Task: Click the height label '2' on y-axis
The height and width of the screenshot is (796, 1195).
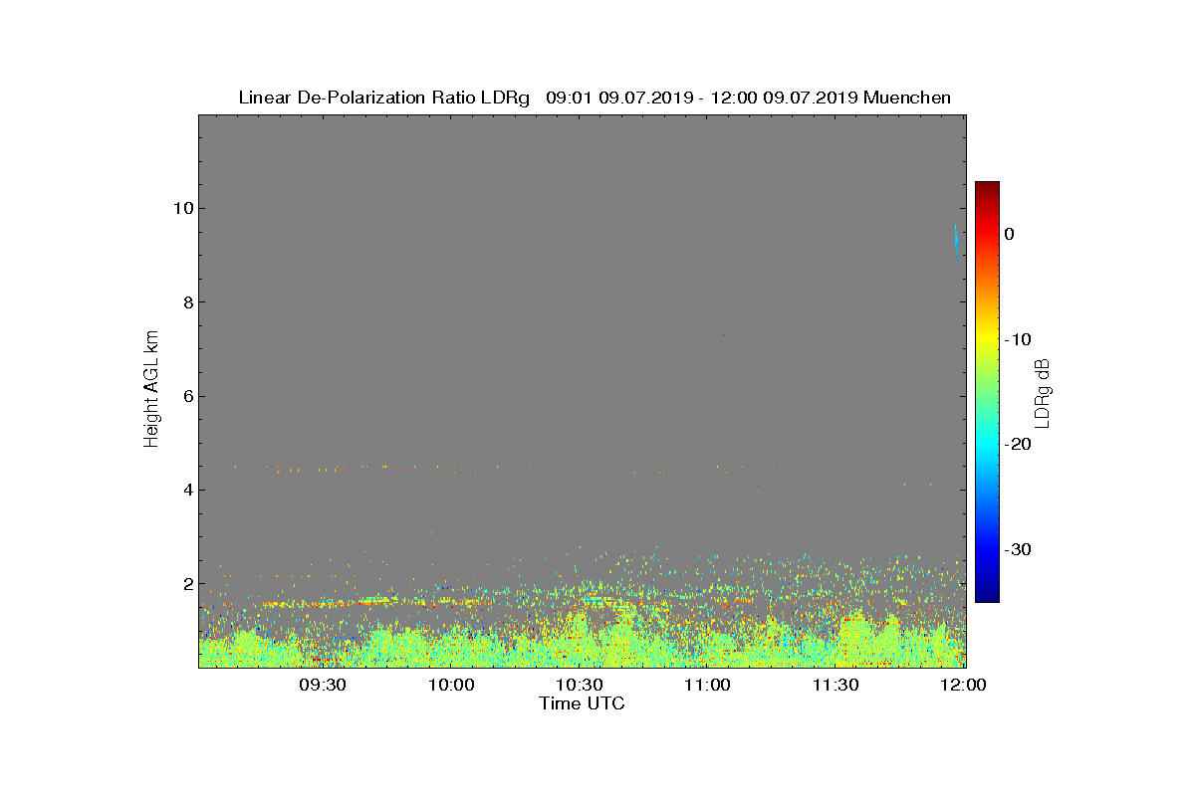Action: click(187, 583)
